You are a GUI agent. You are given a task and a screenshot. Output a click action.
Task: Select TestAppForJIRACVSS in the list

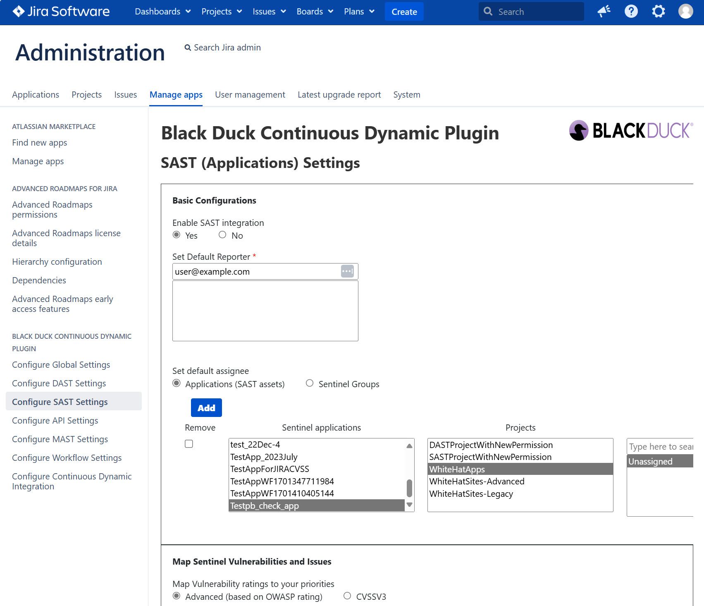(316, 469)
